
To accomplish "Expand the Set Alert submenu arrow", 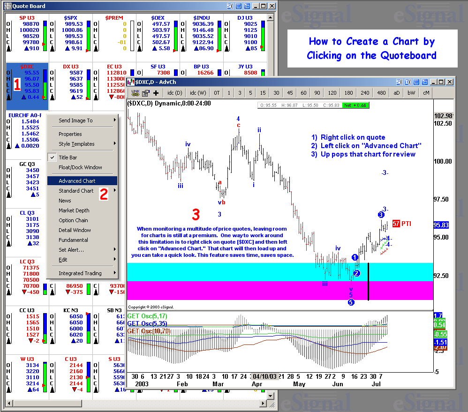I will coord(115,249).
